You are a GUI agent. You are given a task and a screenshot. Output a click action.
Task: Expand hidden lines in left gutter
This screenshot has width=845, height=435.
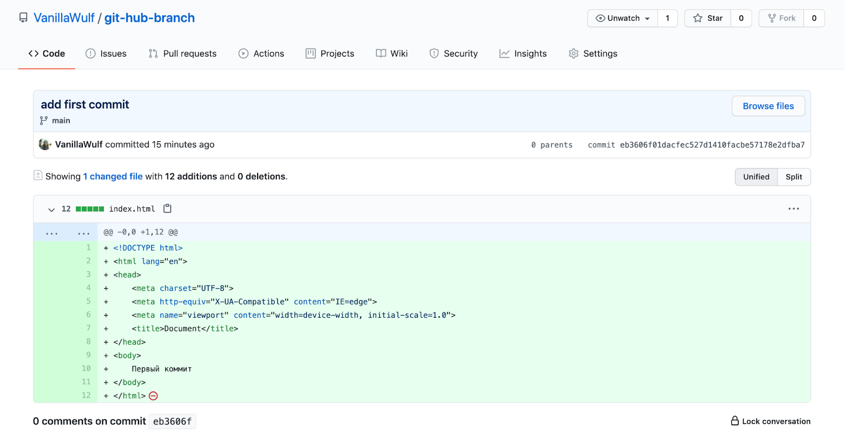pos(52,233)
